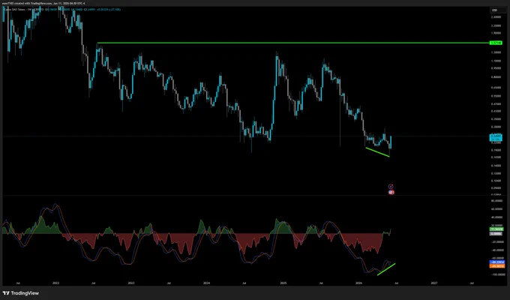Image resolution: width=510 pixels, height=300 pixels.
Task: Click the 2022 label on time axis
Action: 55,283
